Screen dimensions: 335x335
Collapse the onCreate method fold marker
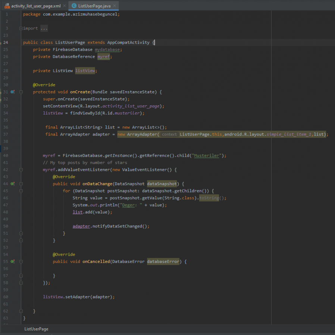tap(21, 92)
